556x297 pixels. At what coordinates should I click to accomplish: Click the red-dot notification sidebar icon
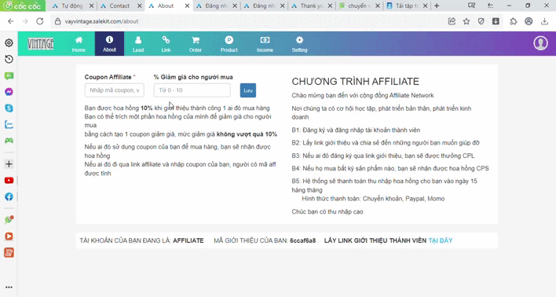pos(9,220)
